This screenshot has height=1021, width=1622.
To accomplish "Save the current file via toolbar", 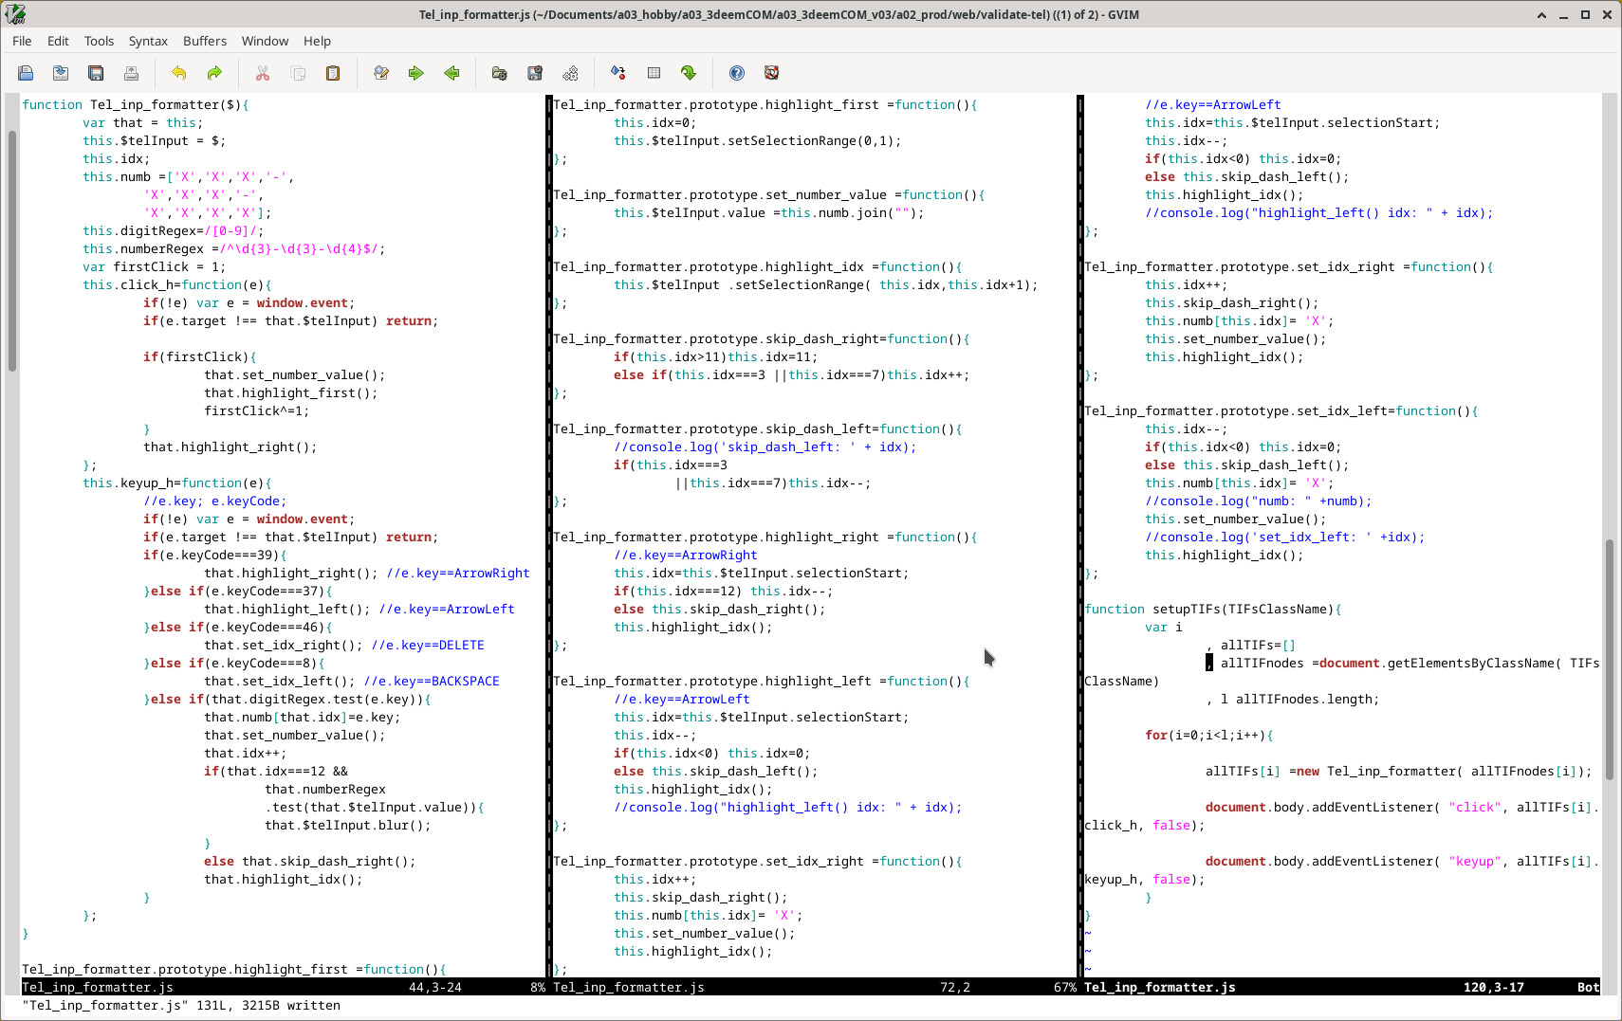I will [x=61, y=73].
